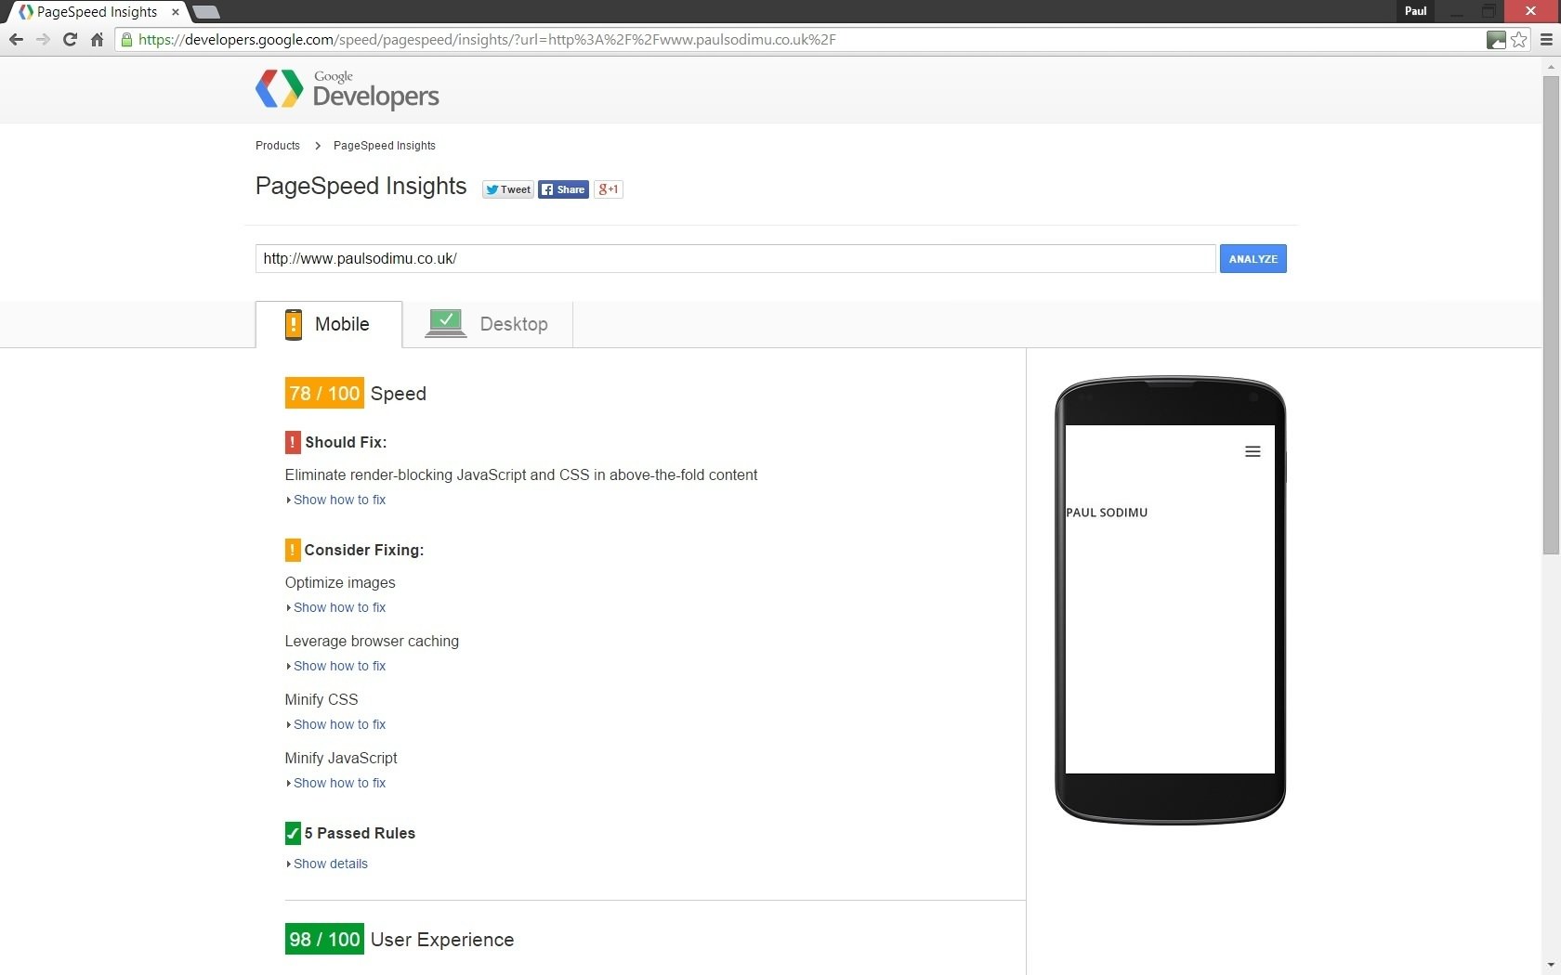Bookmark this page with the star icon
Screen dimensions: 1561x975
click(x=1519, y=40)
